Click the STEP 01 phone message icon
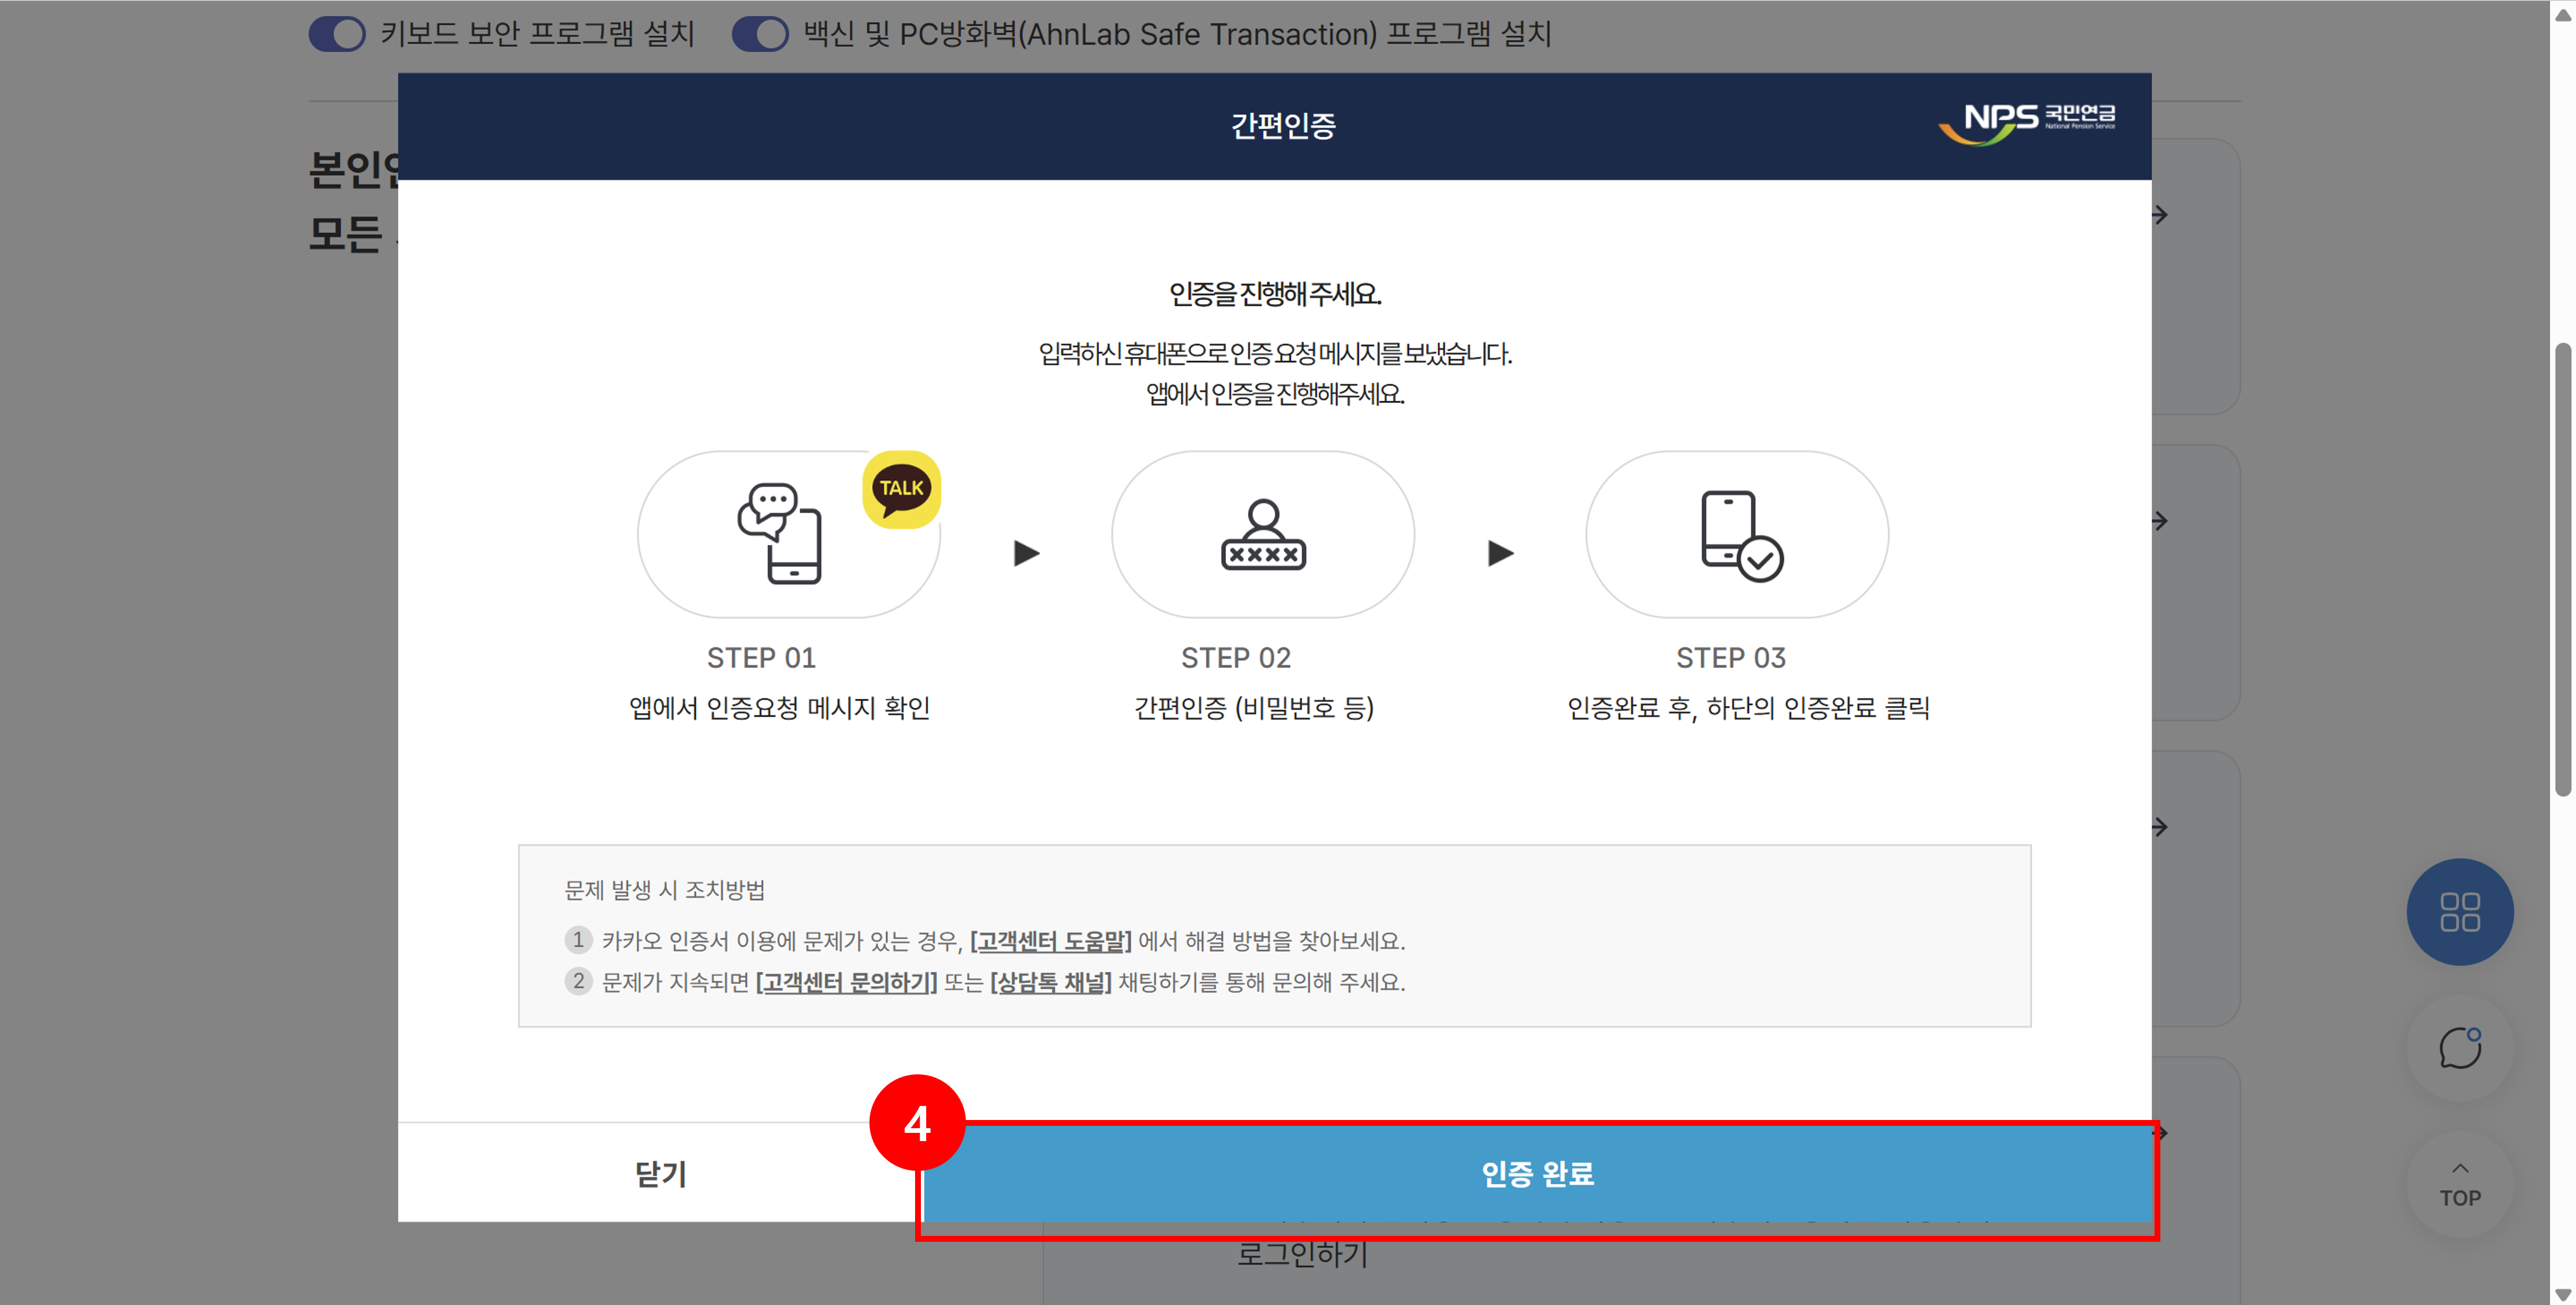2576x1305 pixels. (780, 534)
